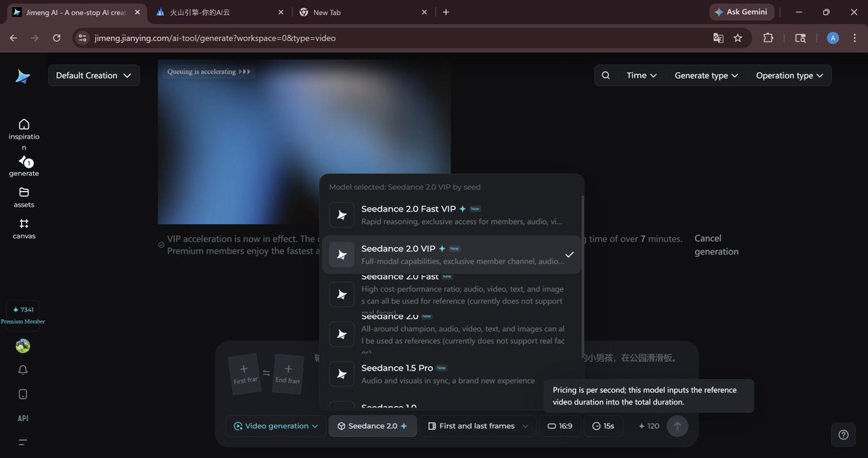The height and width of the screenshot is (458, 868).
Task: Open the Time filter dropdown
Action: pos(642,75)
